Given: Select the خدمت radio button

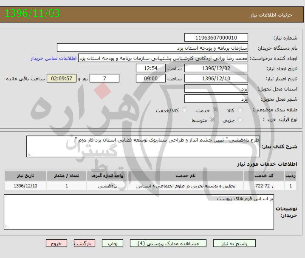Looking at the screenshot, I should (x=215, y=110).
